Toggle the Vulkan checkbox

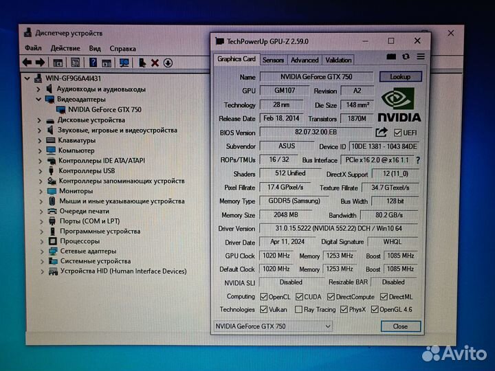(263, 309)
